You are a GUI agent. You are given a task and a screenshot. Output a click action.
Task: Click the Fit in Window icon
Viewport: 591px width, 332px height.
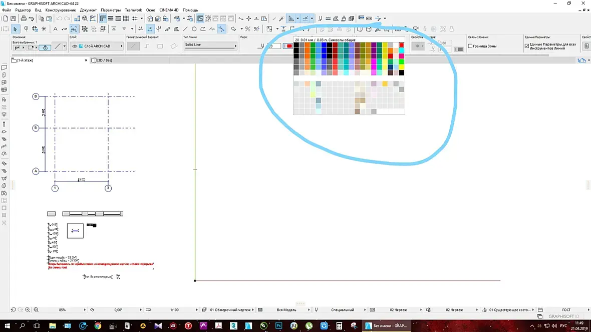pos(36,310)
